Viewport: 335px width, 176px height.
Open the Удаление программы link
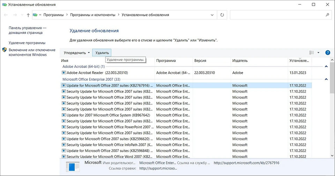point(27,43)
